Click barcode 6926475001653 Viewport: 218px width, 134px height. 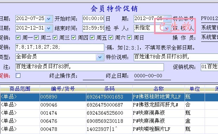pyautogui.click(x=105, y=97)
